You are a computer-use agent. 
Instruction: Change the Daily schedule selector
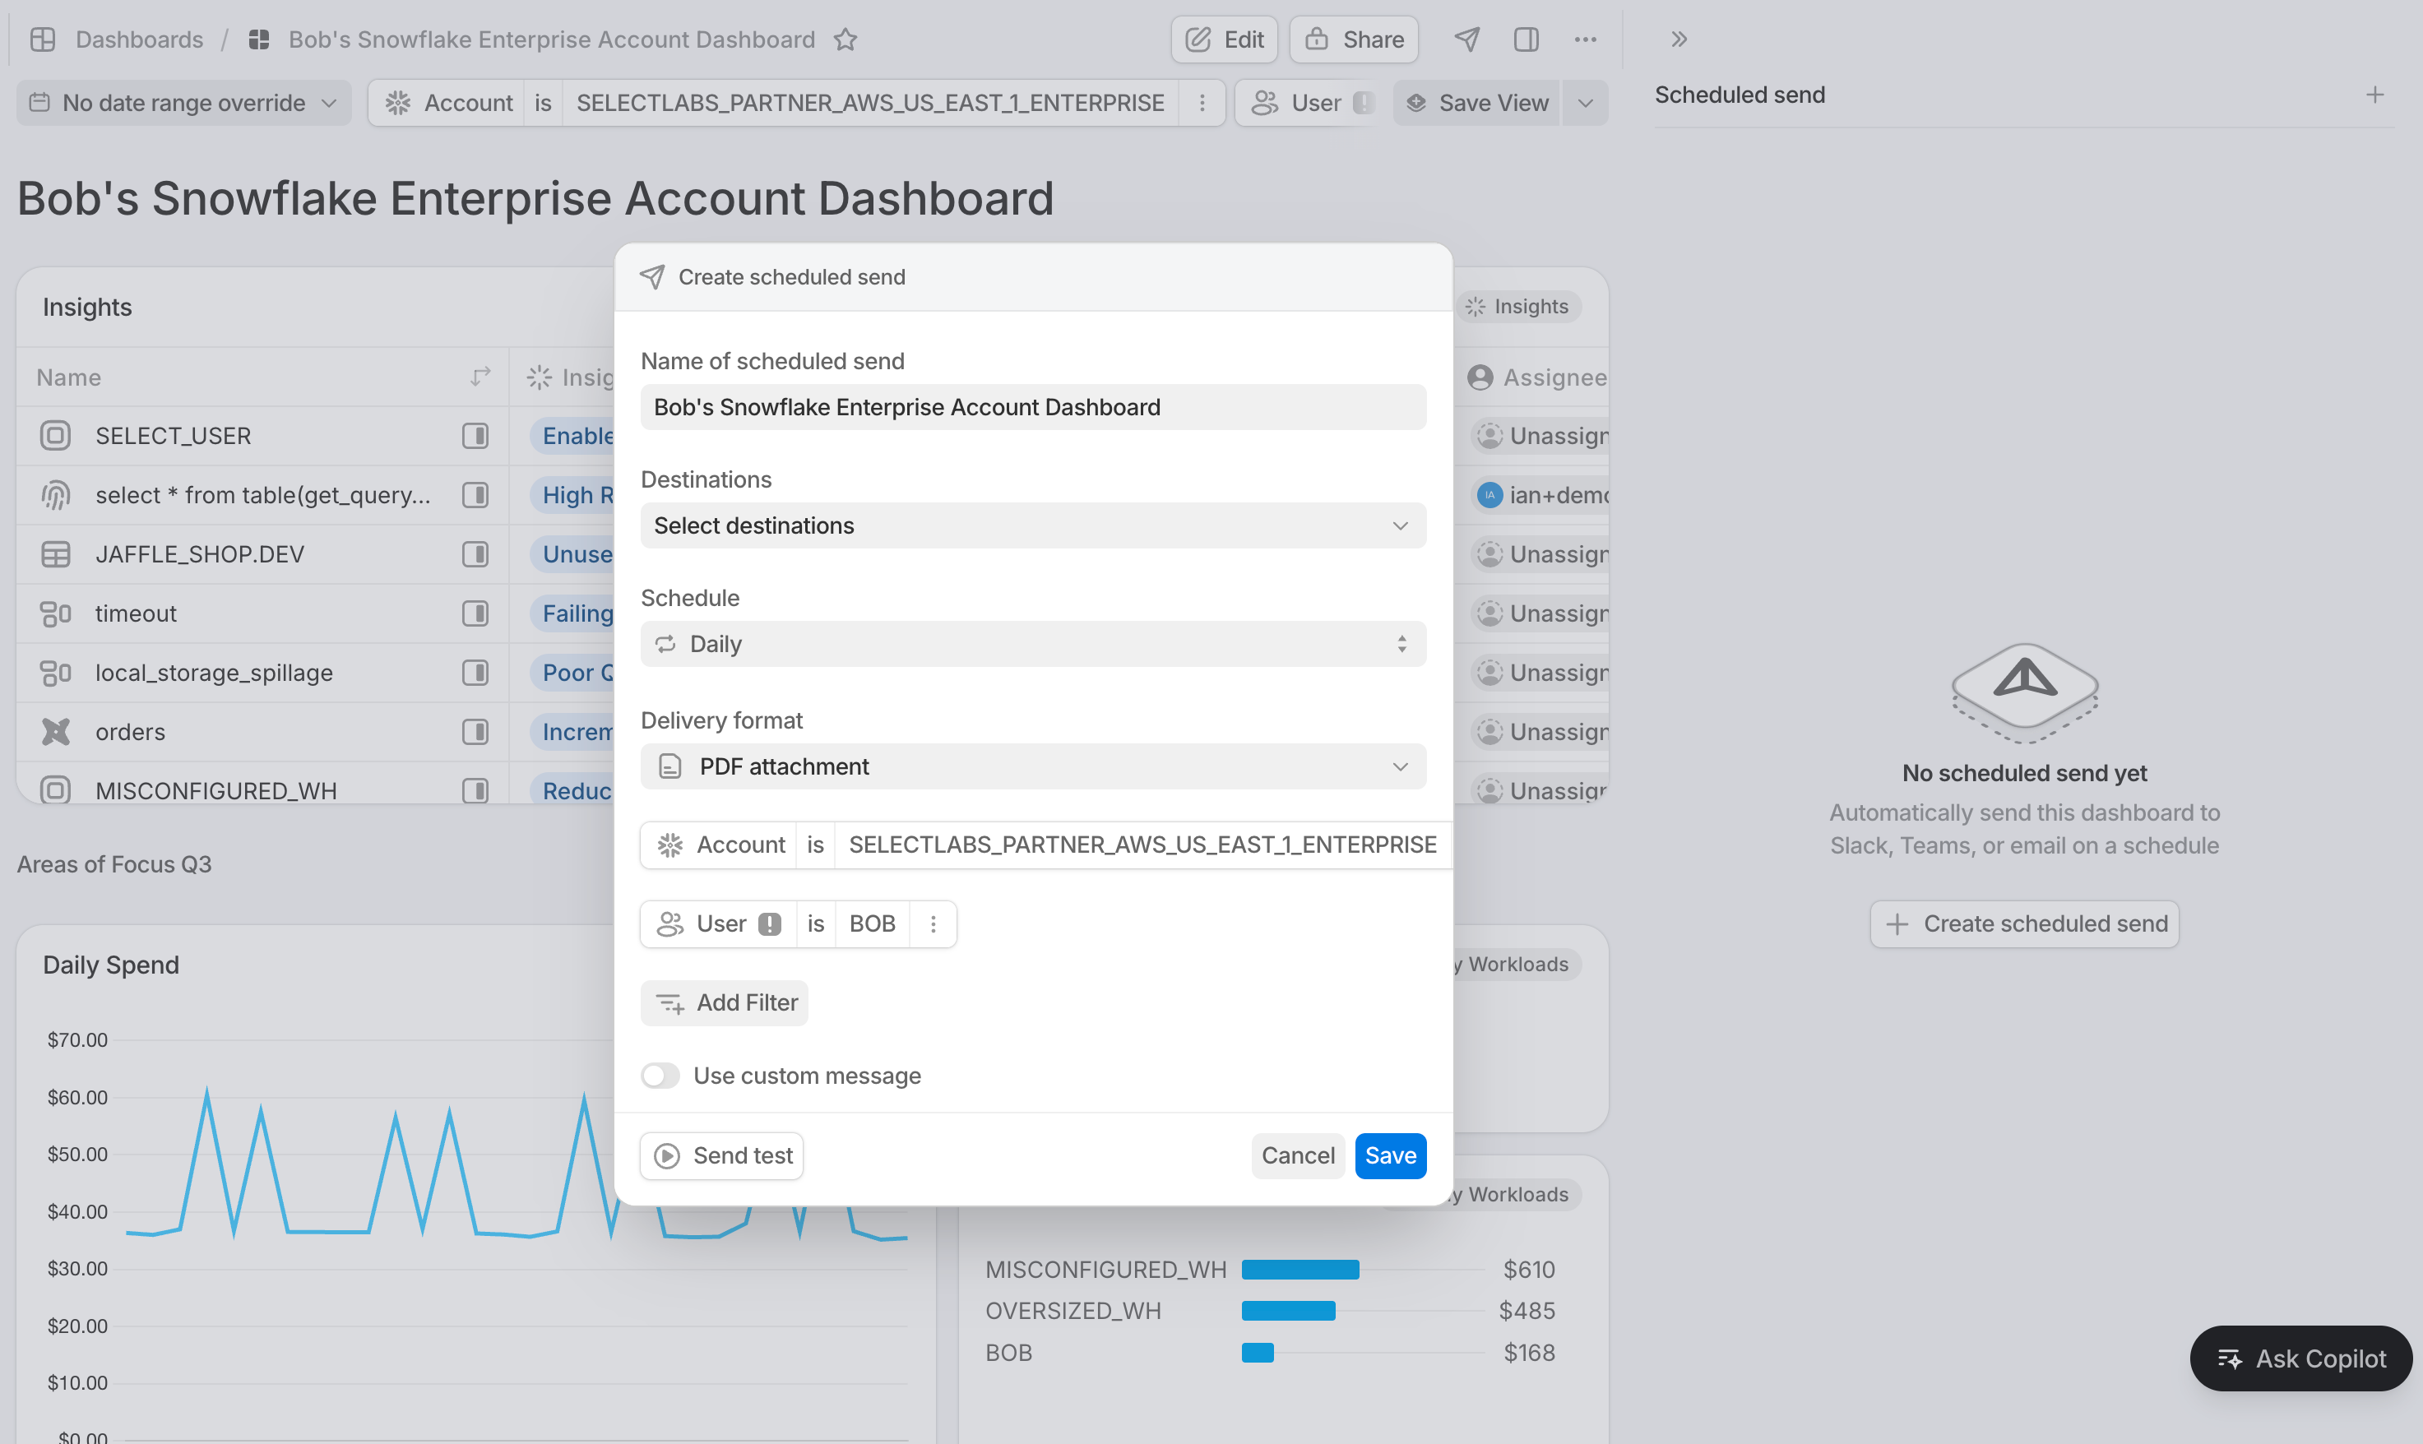coord(1033,643)
